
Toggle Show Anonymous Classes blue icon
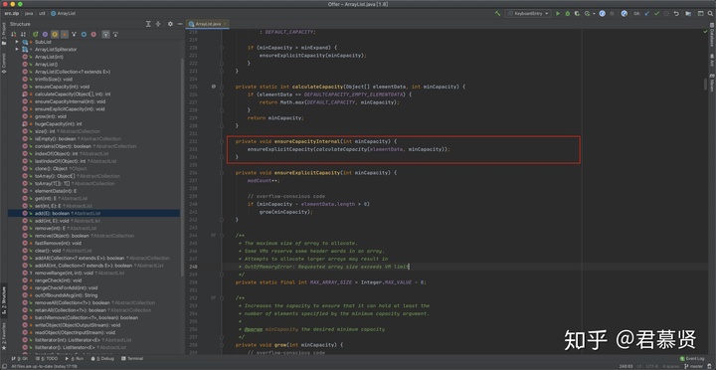click(x=84, y=34)
